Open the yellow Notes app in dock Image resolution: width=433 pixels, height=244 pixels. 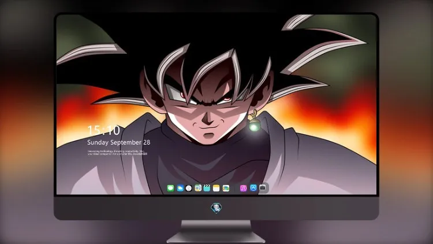216,188
